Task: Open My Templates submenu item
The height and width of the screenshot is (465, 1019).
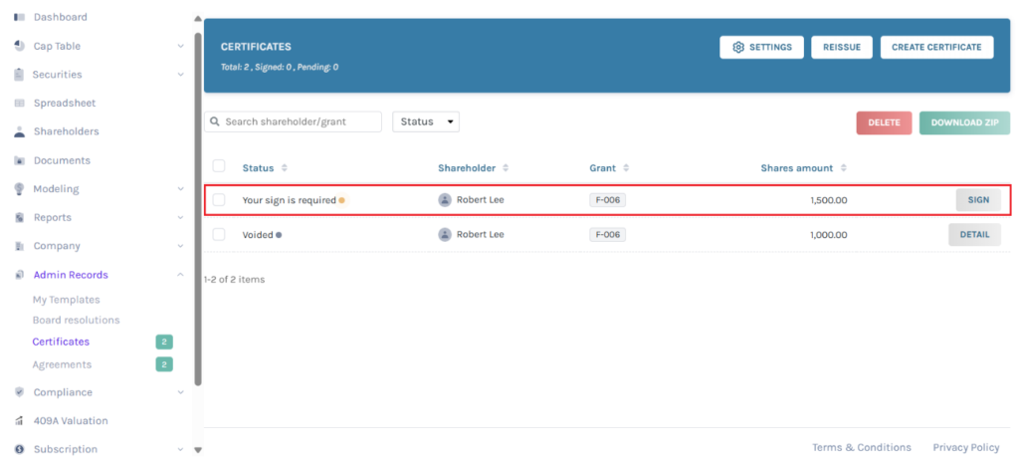Action: (x=67, y=300)
